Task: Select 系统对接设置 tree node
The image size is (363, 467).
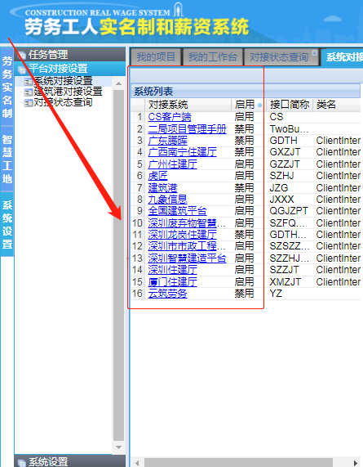Action: click(x=63, y=81)
